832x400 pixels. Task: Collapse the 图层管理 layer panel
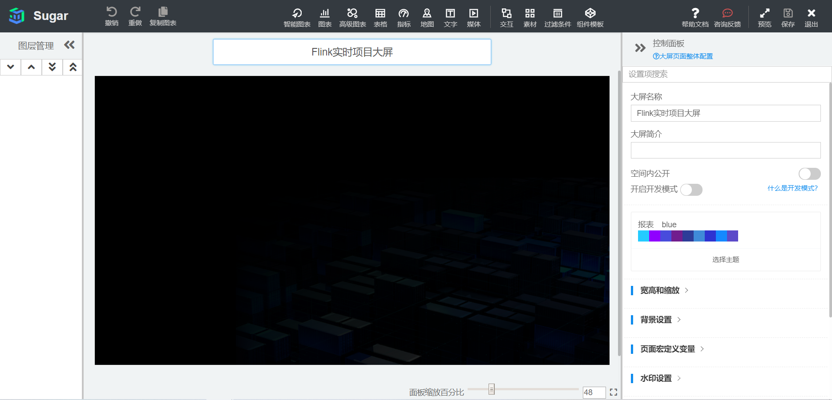tap(69, 45)
